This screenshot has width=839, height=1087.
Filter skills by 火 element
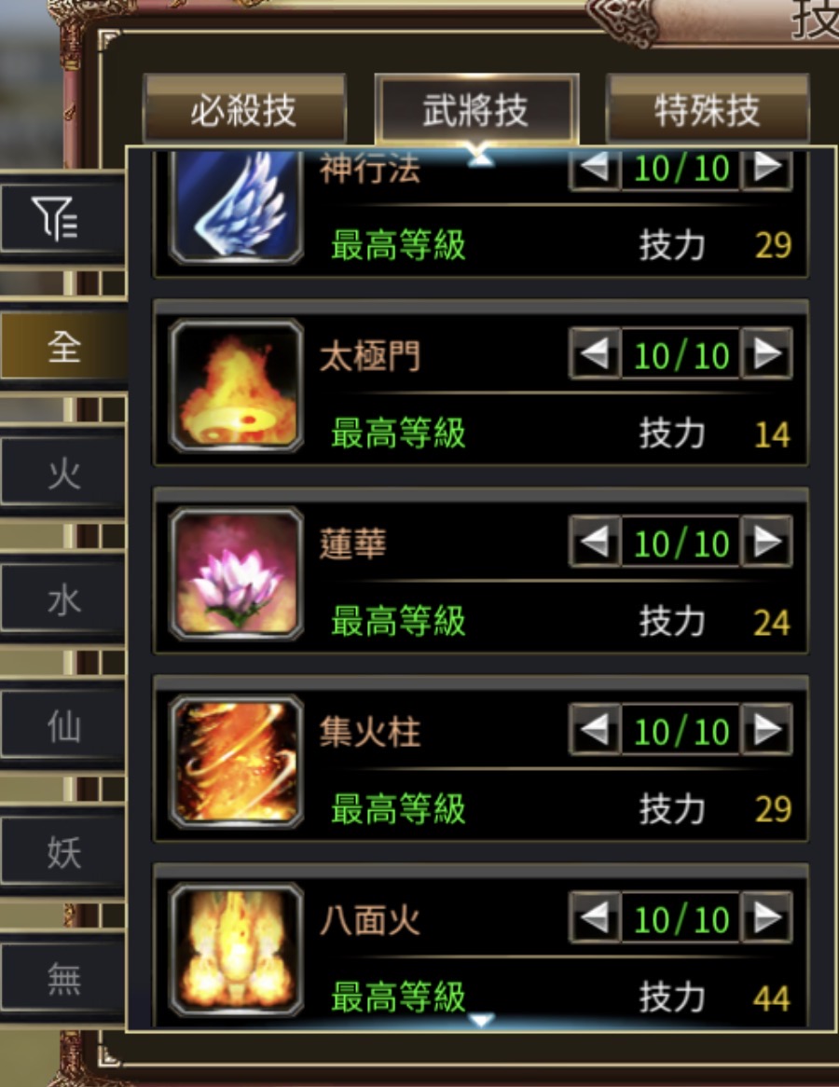coord(62,473)
